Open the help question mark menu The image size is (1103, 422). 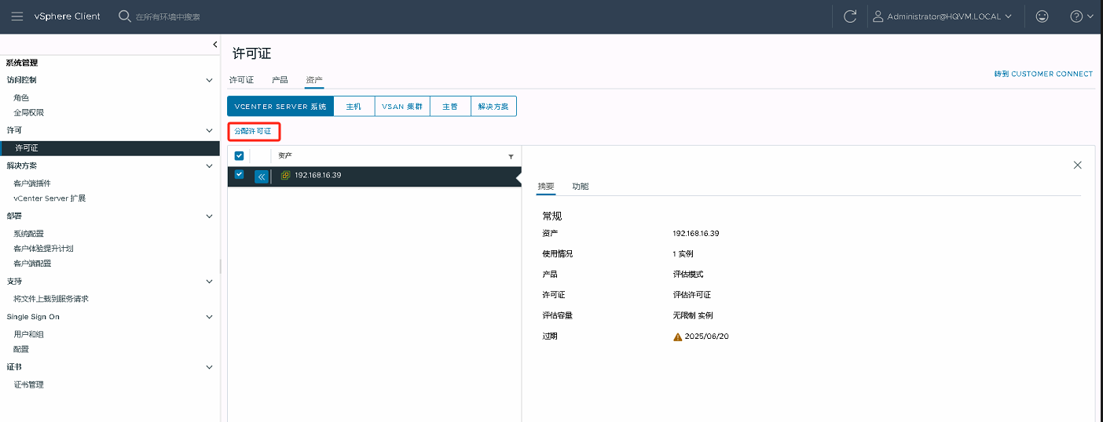1082,16
